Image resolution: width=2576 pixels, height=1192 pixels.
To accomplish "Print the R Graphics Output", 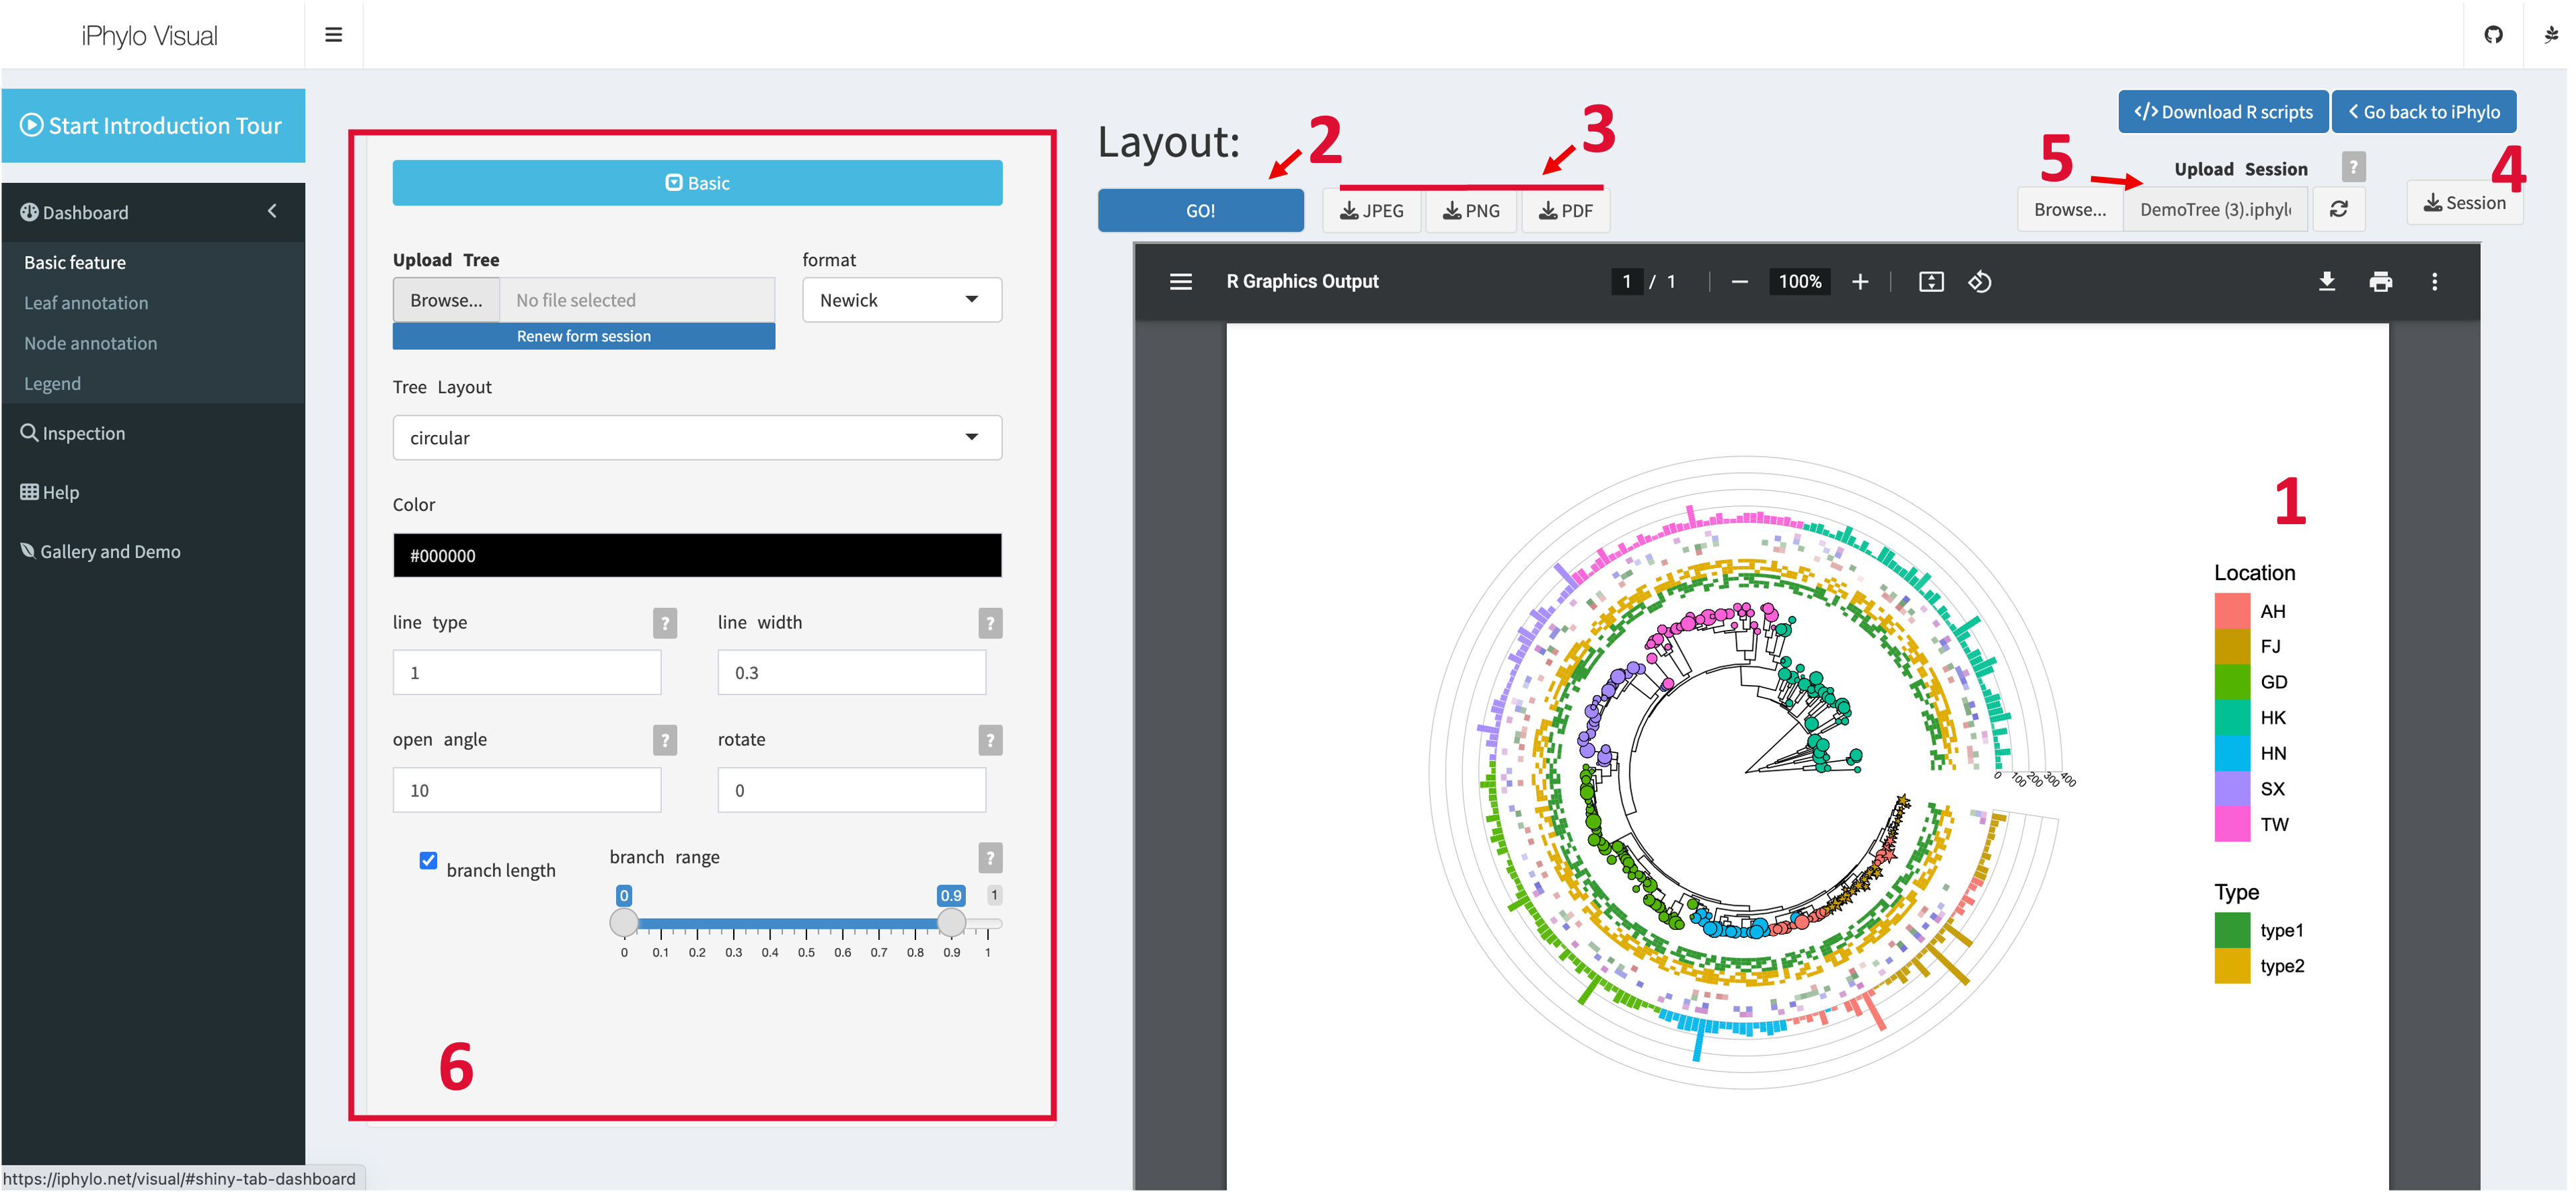I will click(2380, 282).
